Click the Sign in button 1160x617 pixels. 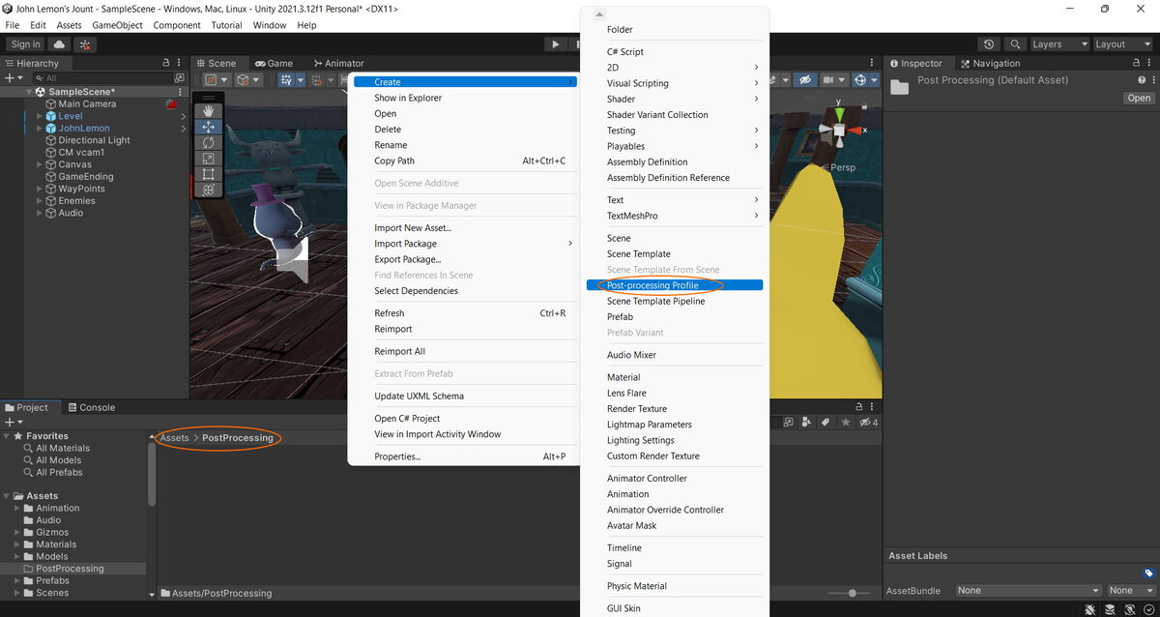click(x=25, y=44)
